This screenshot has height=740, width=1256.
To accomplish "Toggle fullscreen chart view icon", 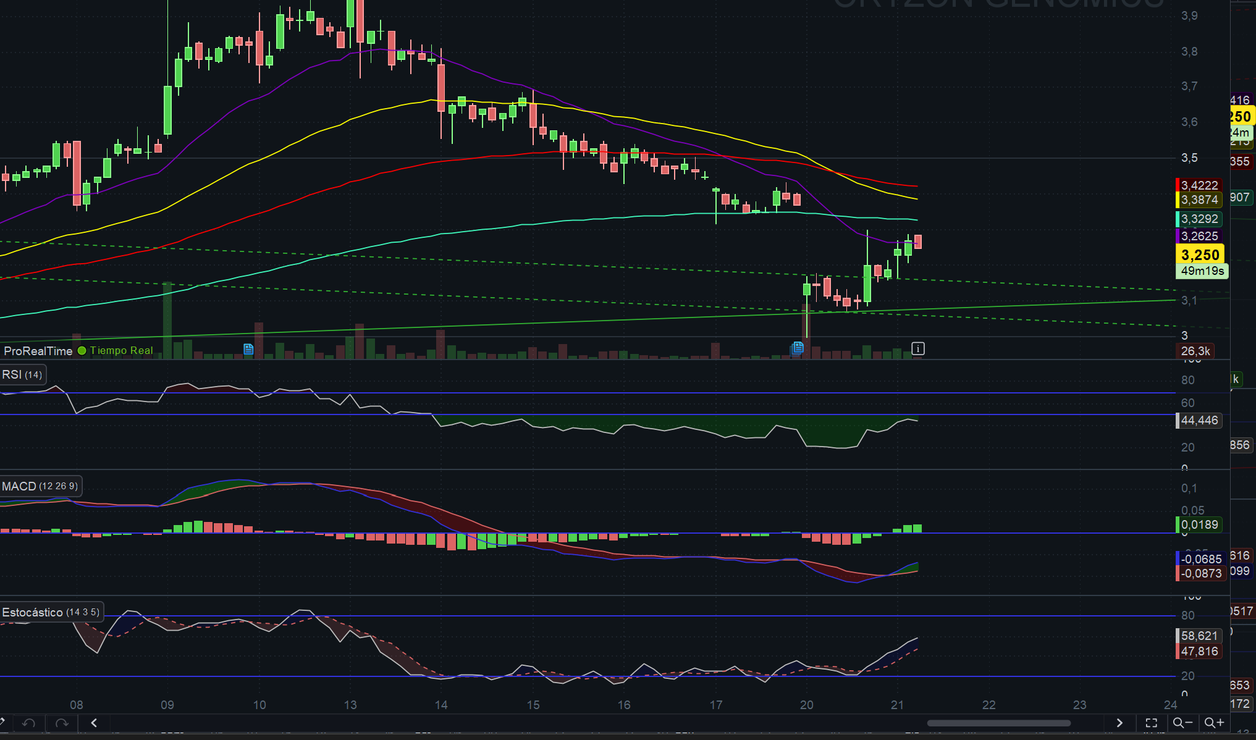I will pos(1152,723).
